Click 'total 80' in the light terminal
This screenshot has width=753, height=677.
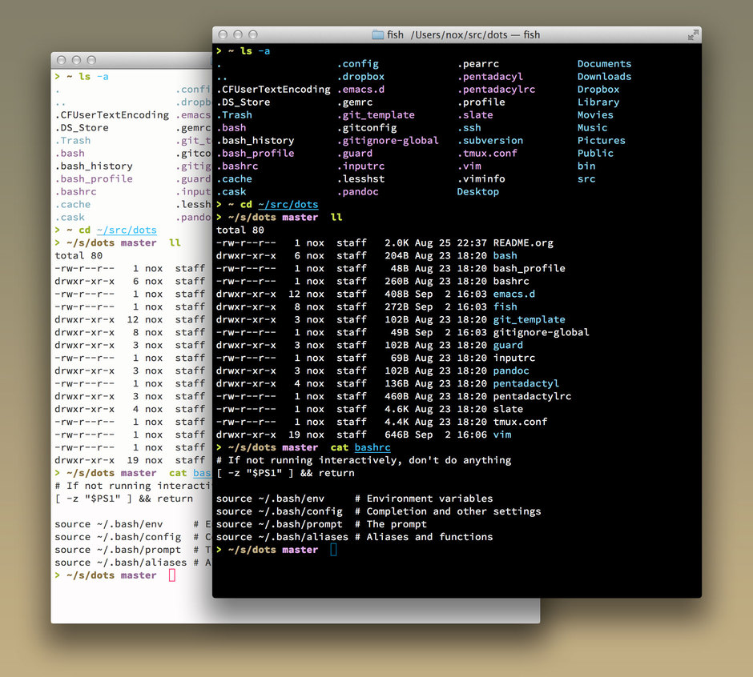coord(79,256)
